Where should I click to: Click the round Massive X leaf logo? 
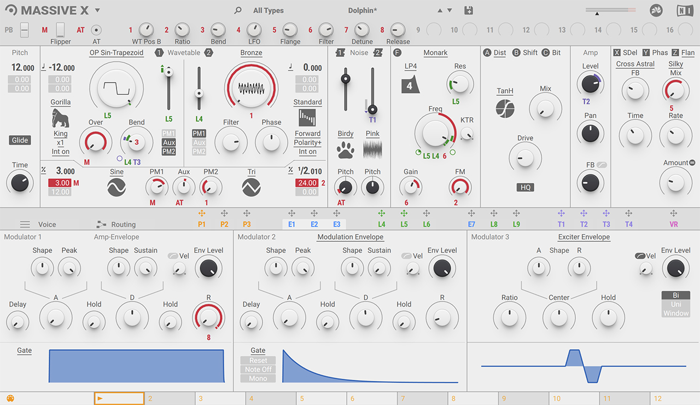pos(656,10)
